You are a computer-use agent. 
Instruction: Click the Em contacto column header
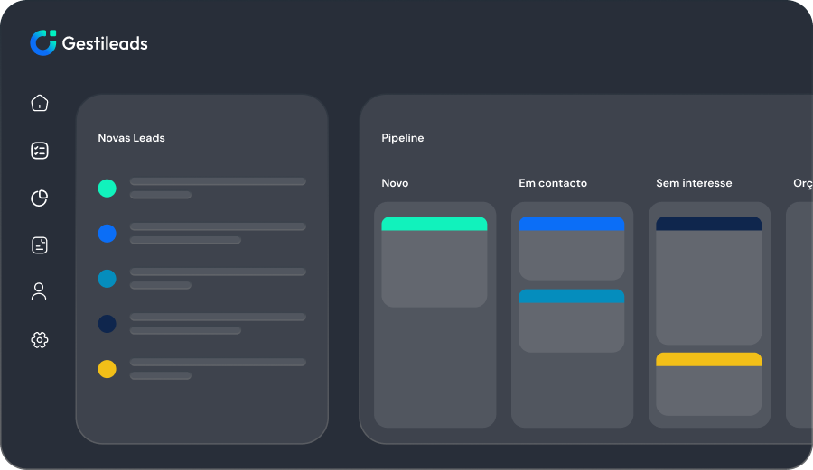pos(553,183)
